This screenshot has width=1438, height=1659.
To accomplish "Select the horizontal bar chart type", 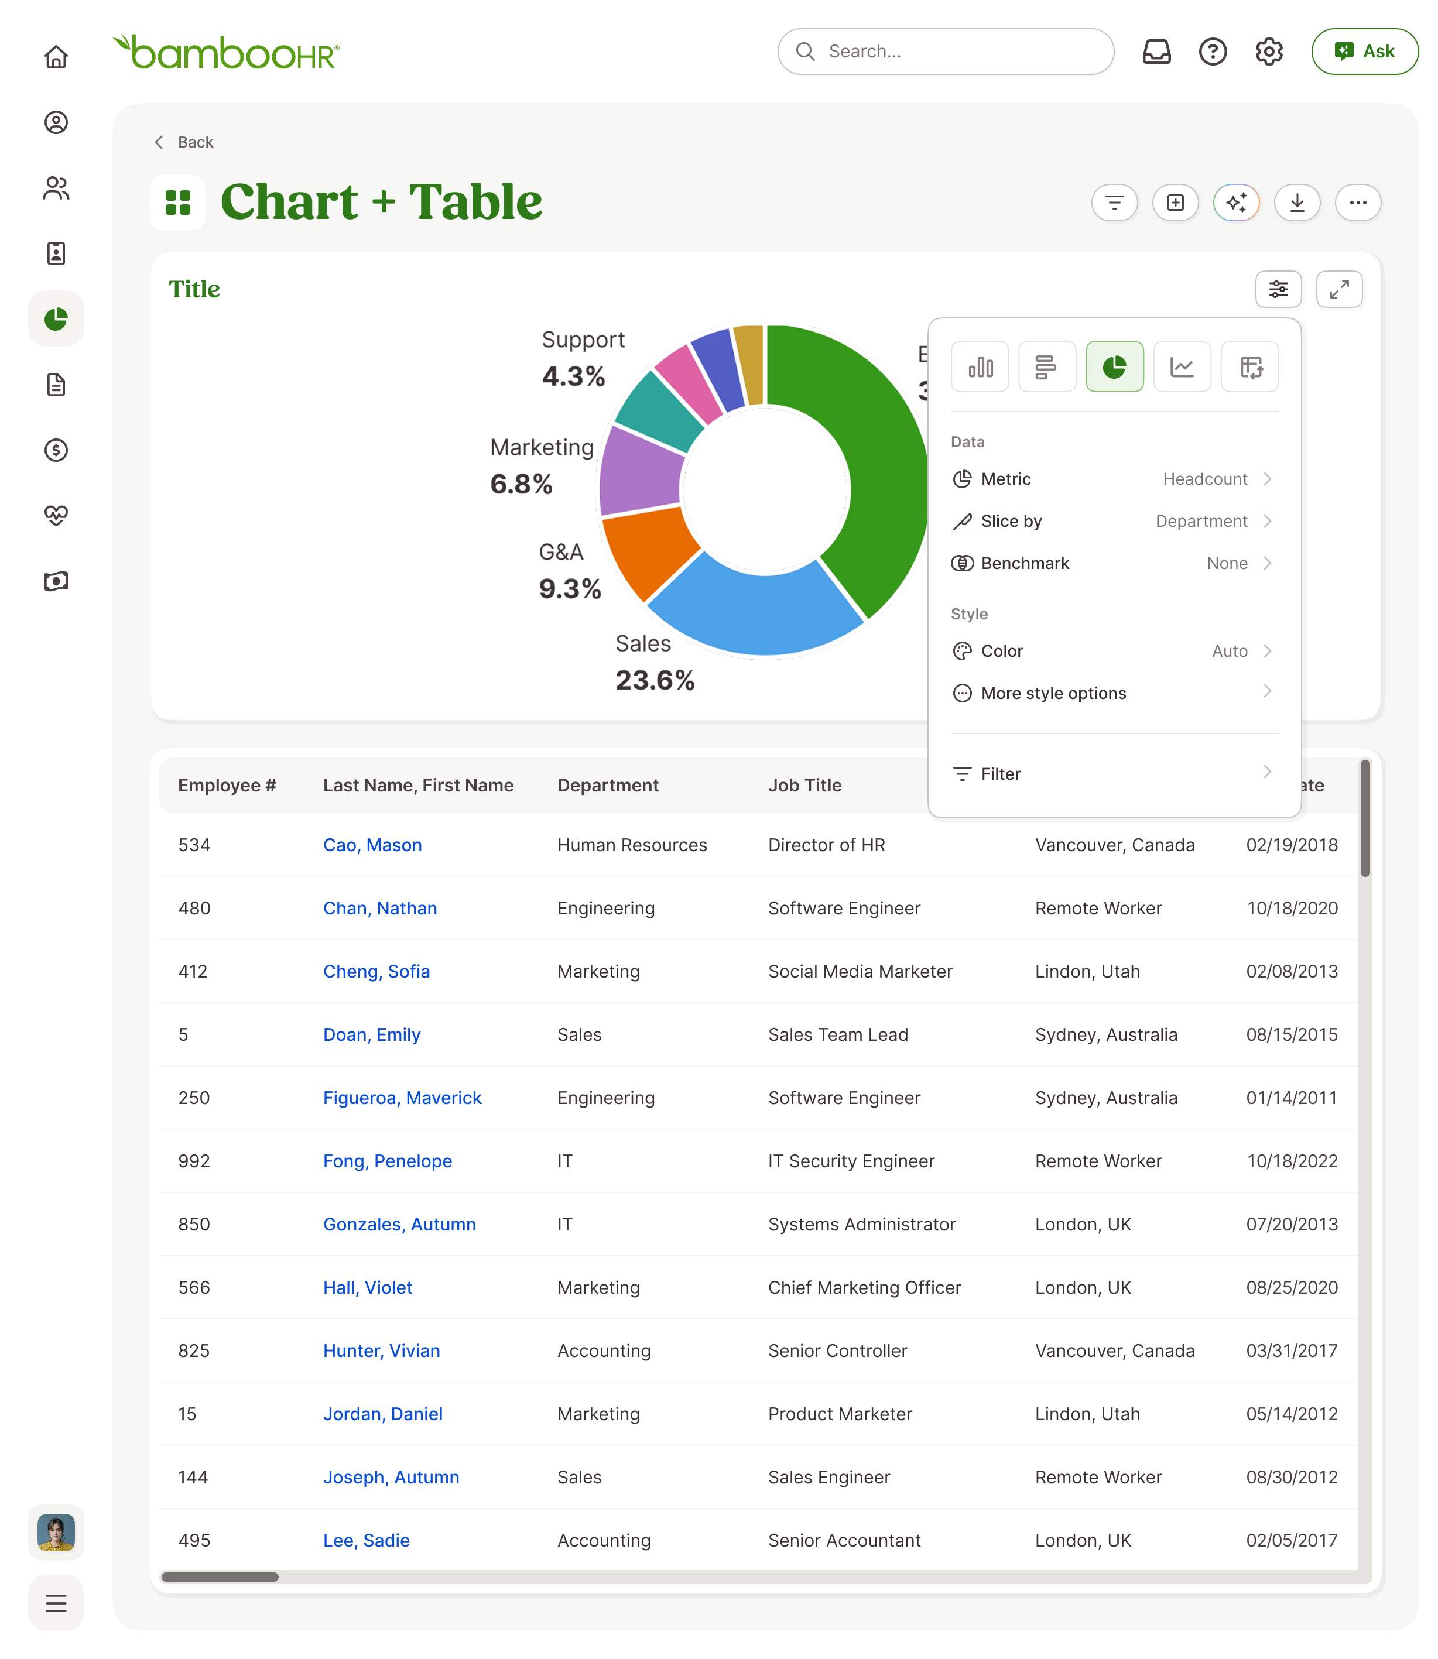I will tap(1047, 366).
